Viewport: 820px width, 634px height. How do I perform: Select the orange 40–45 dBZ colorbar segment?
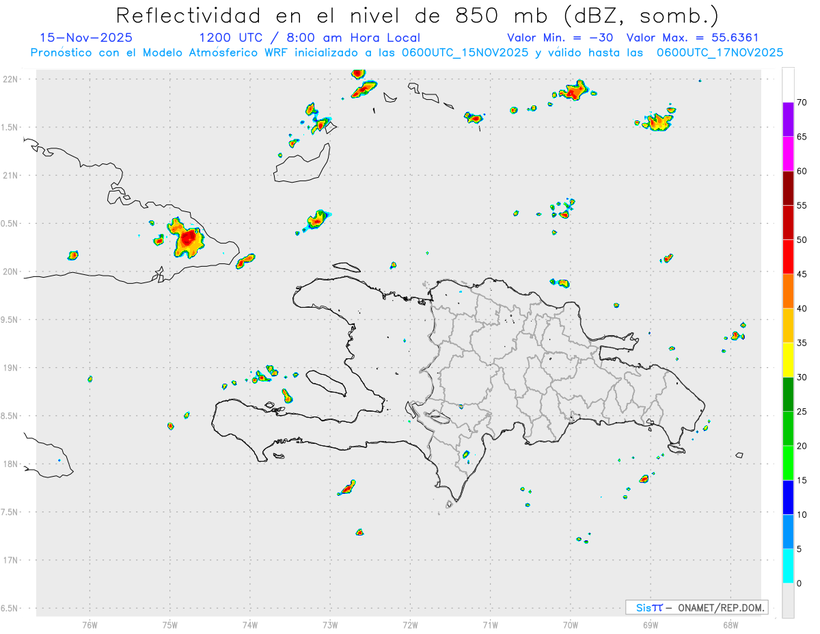click(x=788, y=291)
